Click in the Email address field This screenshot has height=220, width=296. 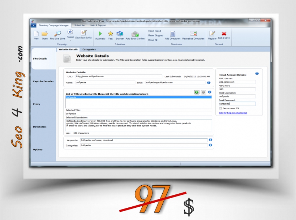pos(175,82)
